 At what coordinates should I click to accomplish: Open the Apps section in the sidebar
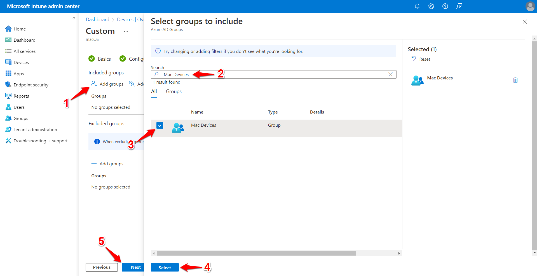18,73
